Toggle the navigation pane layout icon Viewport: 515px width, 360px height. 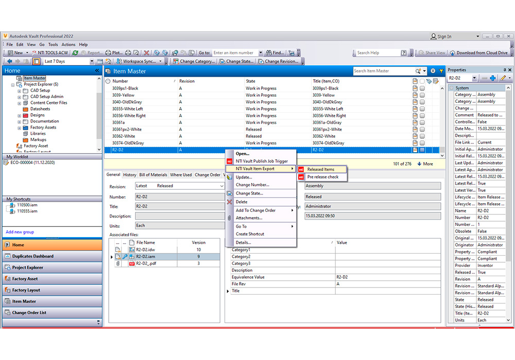36,61
